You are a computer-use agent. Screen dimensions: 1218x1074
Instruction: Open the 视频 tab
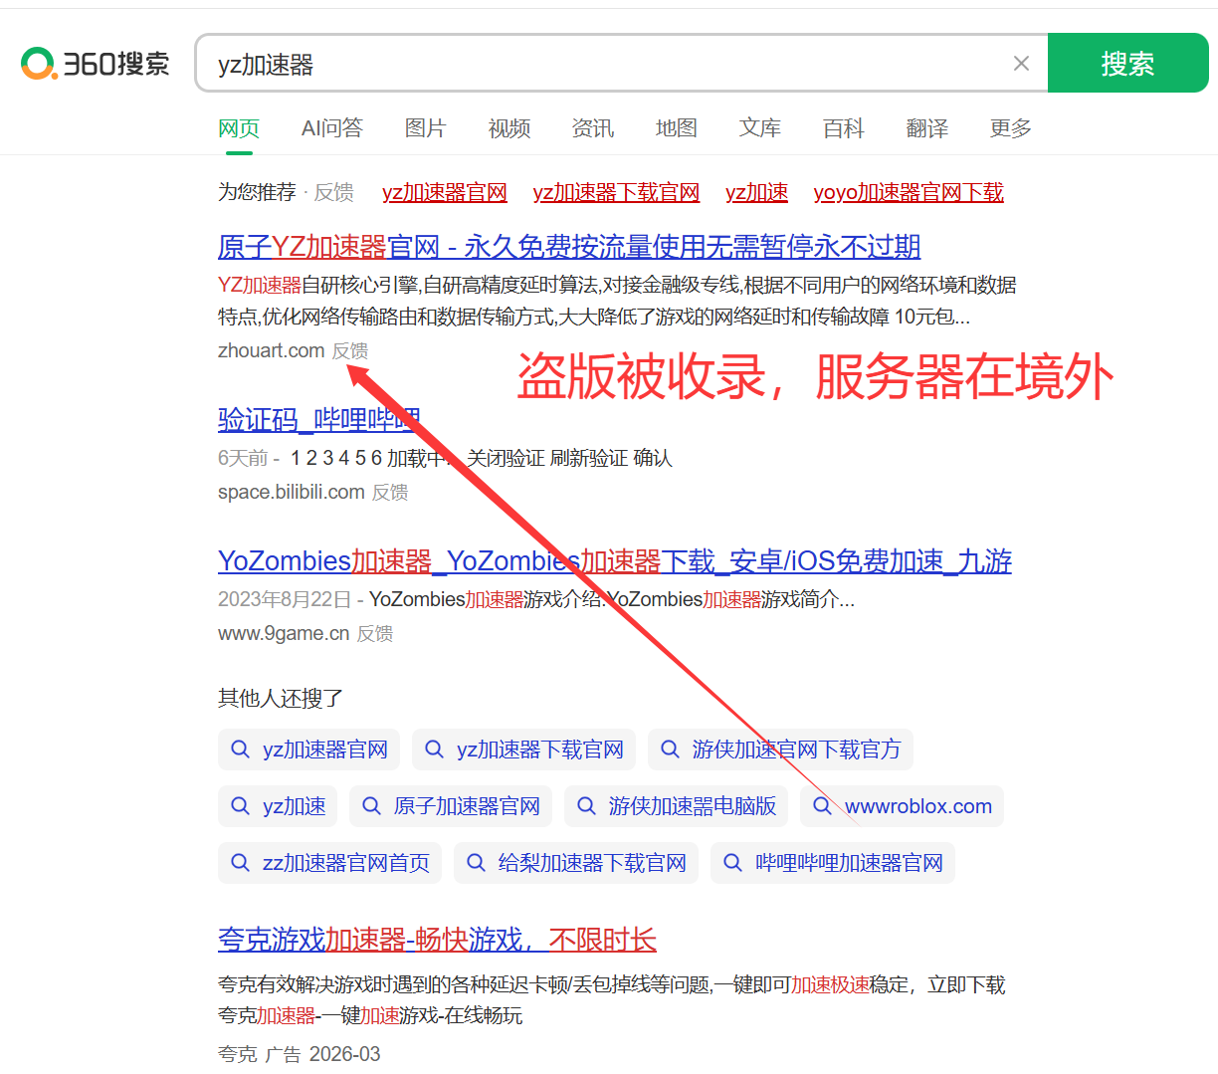[509, 128]
